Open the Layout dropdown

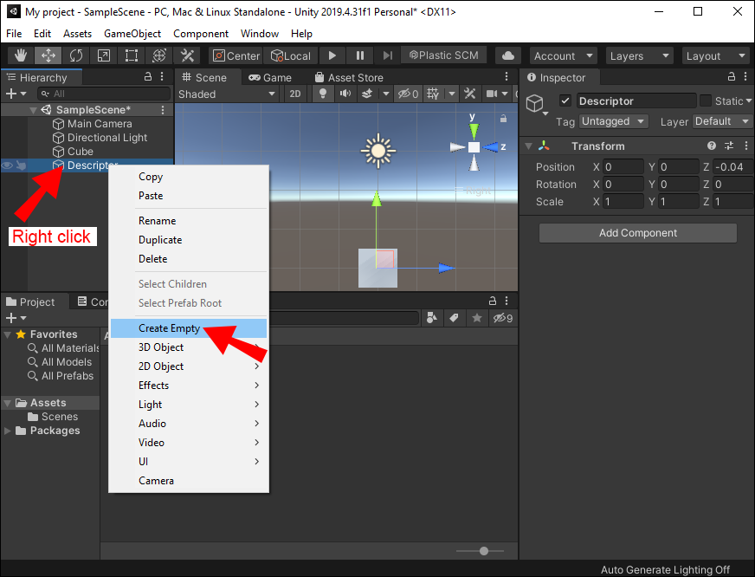tap(715, 55)
